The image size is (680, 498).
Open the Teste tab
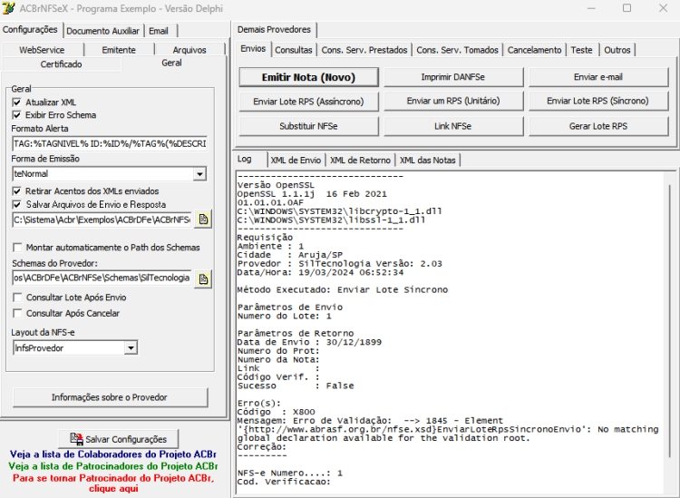[x=581, y=50]
